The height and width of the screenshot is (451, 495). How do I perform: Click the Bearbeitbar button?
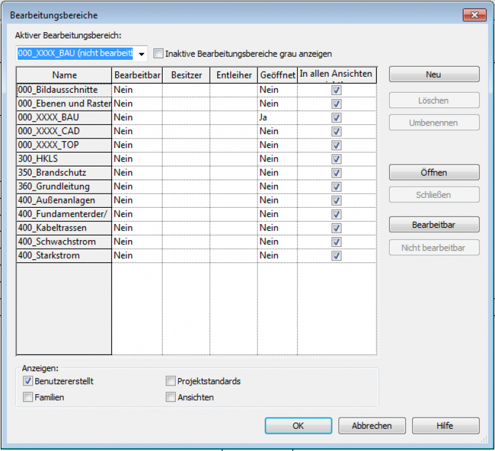[434, 224]
